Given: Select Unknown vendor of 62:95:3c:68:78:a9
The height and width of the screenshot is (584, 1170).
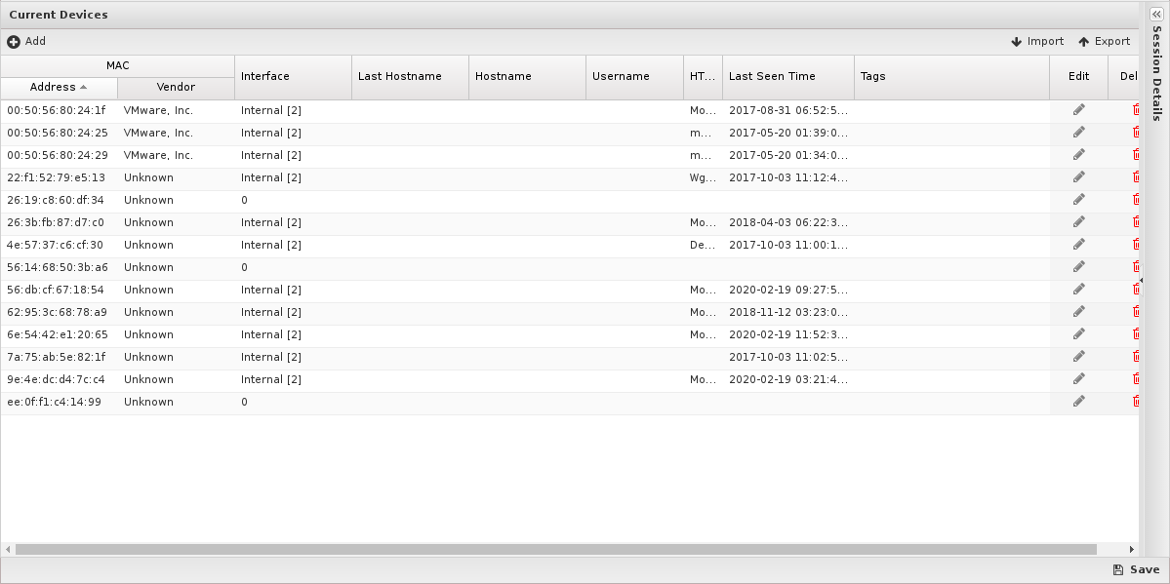Looking at the screenshot, I should click(x=176, y=312).
